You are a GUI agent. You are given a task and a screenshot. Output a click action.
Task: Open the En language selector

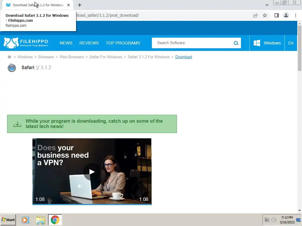291,43
